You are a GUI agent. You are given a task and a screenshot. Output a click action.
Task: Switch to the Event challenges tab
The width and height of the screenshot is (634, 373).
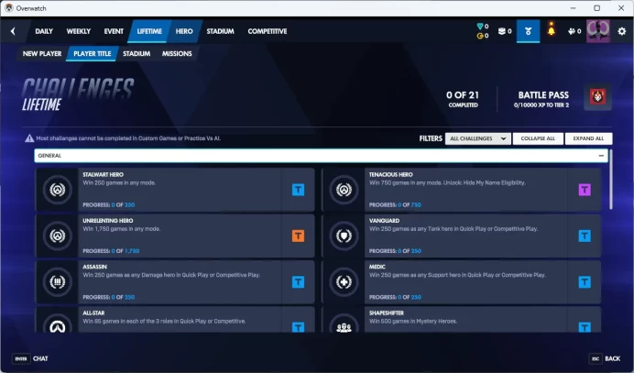tap(114, 31)
